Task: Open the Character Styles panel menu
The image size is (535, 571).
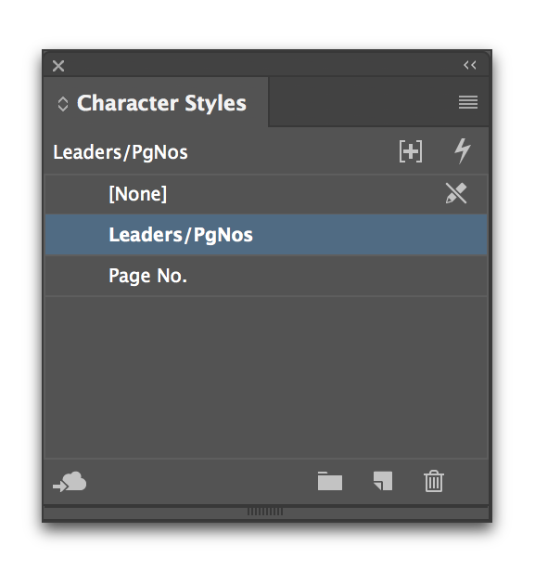Action: [x=467, y=102]
